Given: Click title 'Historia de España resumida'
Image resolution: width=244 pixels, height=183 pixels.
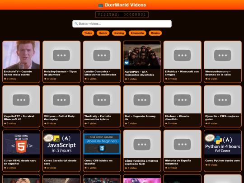Looking at the screenshot, I should click(178, 162).
